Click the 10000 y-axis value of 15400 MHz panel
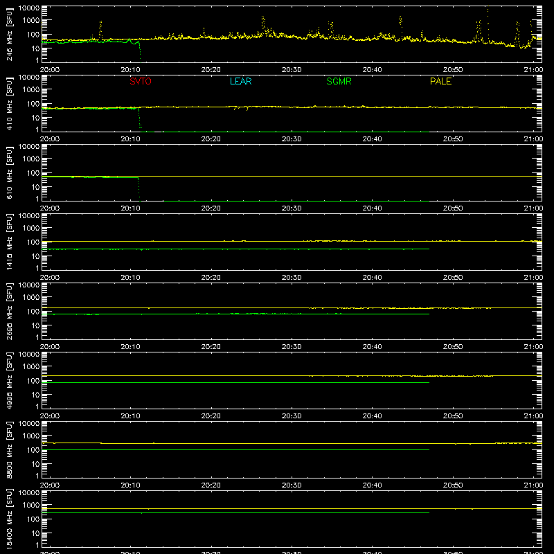The image size is (554, 554). tap(29, 493)
